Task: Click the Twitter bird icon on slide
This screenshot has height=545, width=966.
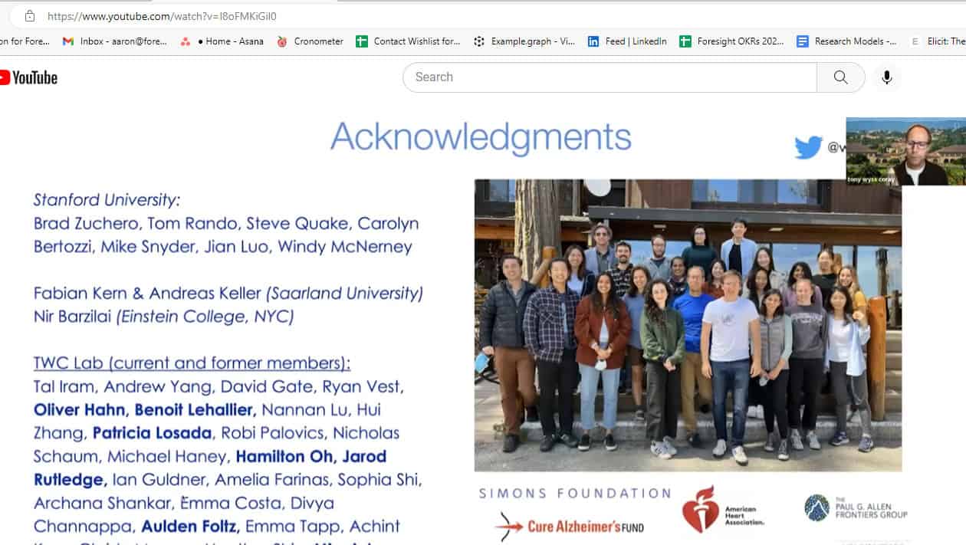Action: tap(808, 147)
